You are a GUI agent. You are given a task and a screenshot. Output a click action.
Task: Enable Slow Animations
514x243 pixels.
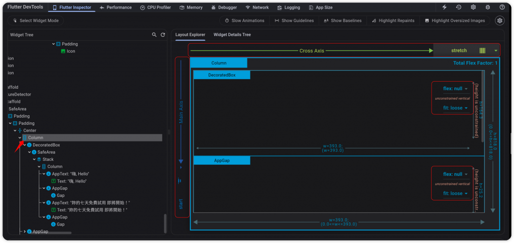pos(244,21)
